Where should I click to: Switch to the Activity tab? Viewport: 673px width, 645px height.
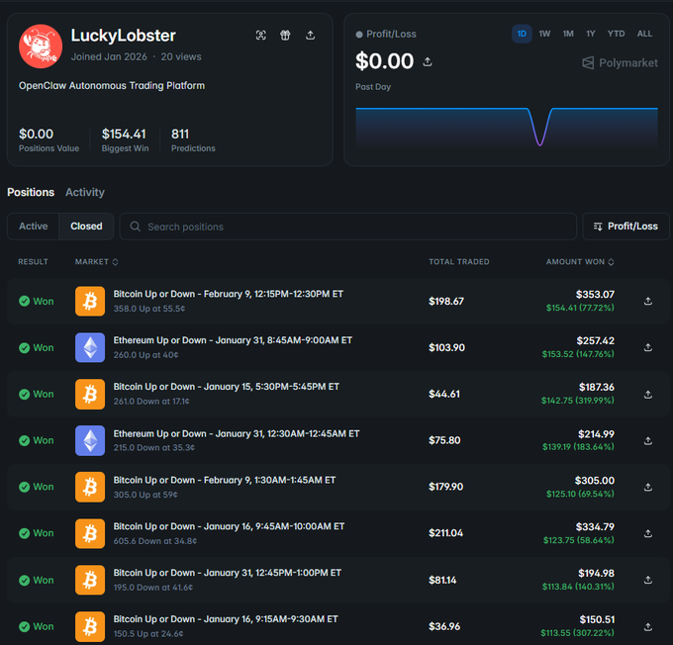(85, 192)
